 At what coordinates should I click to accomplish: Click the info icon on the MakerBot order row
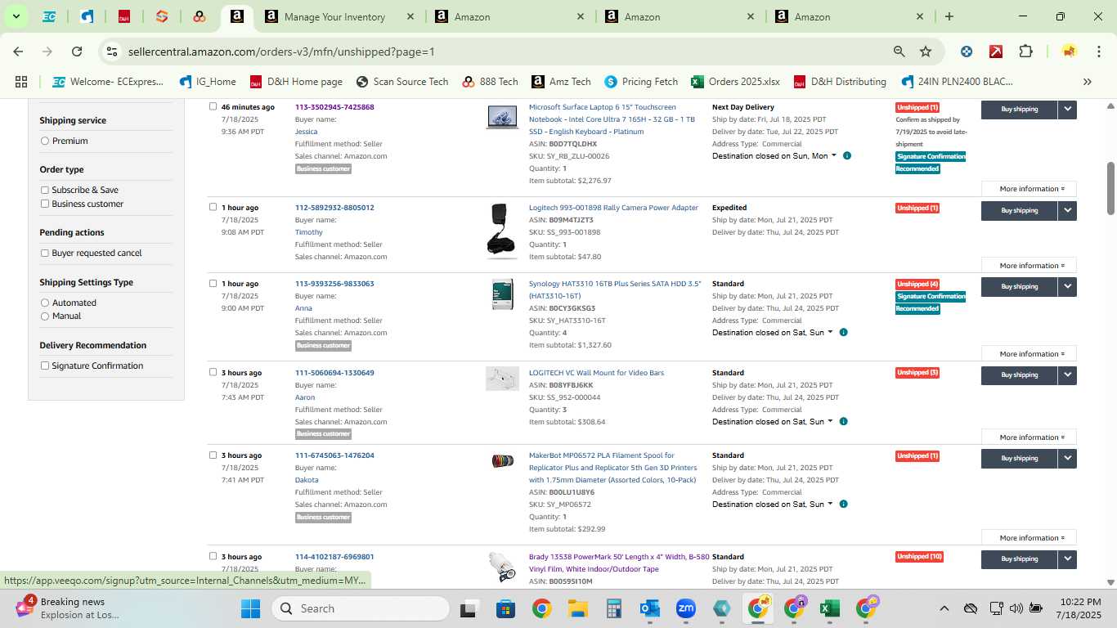(843, 504)
